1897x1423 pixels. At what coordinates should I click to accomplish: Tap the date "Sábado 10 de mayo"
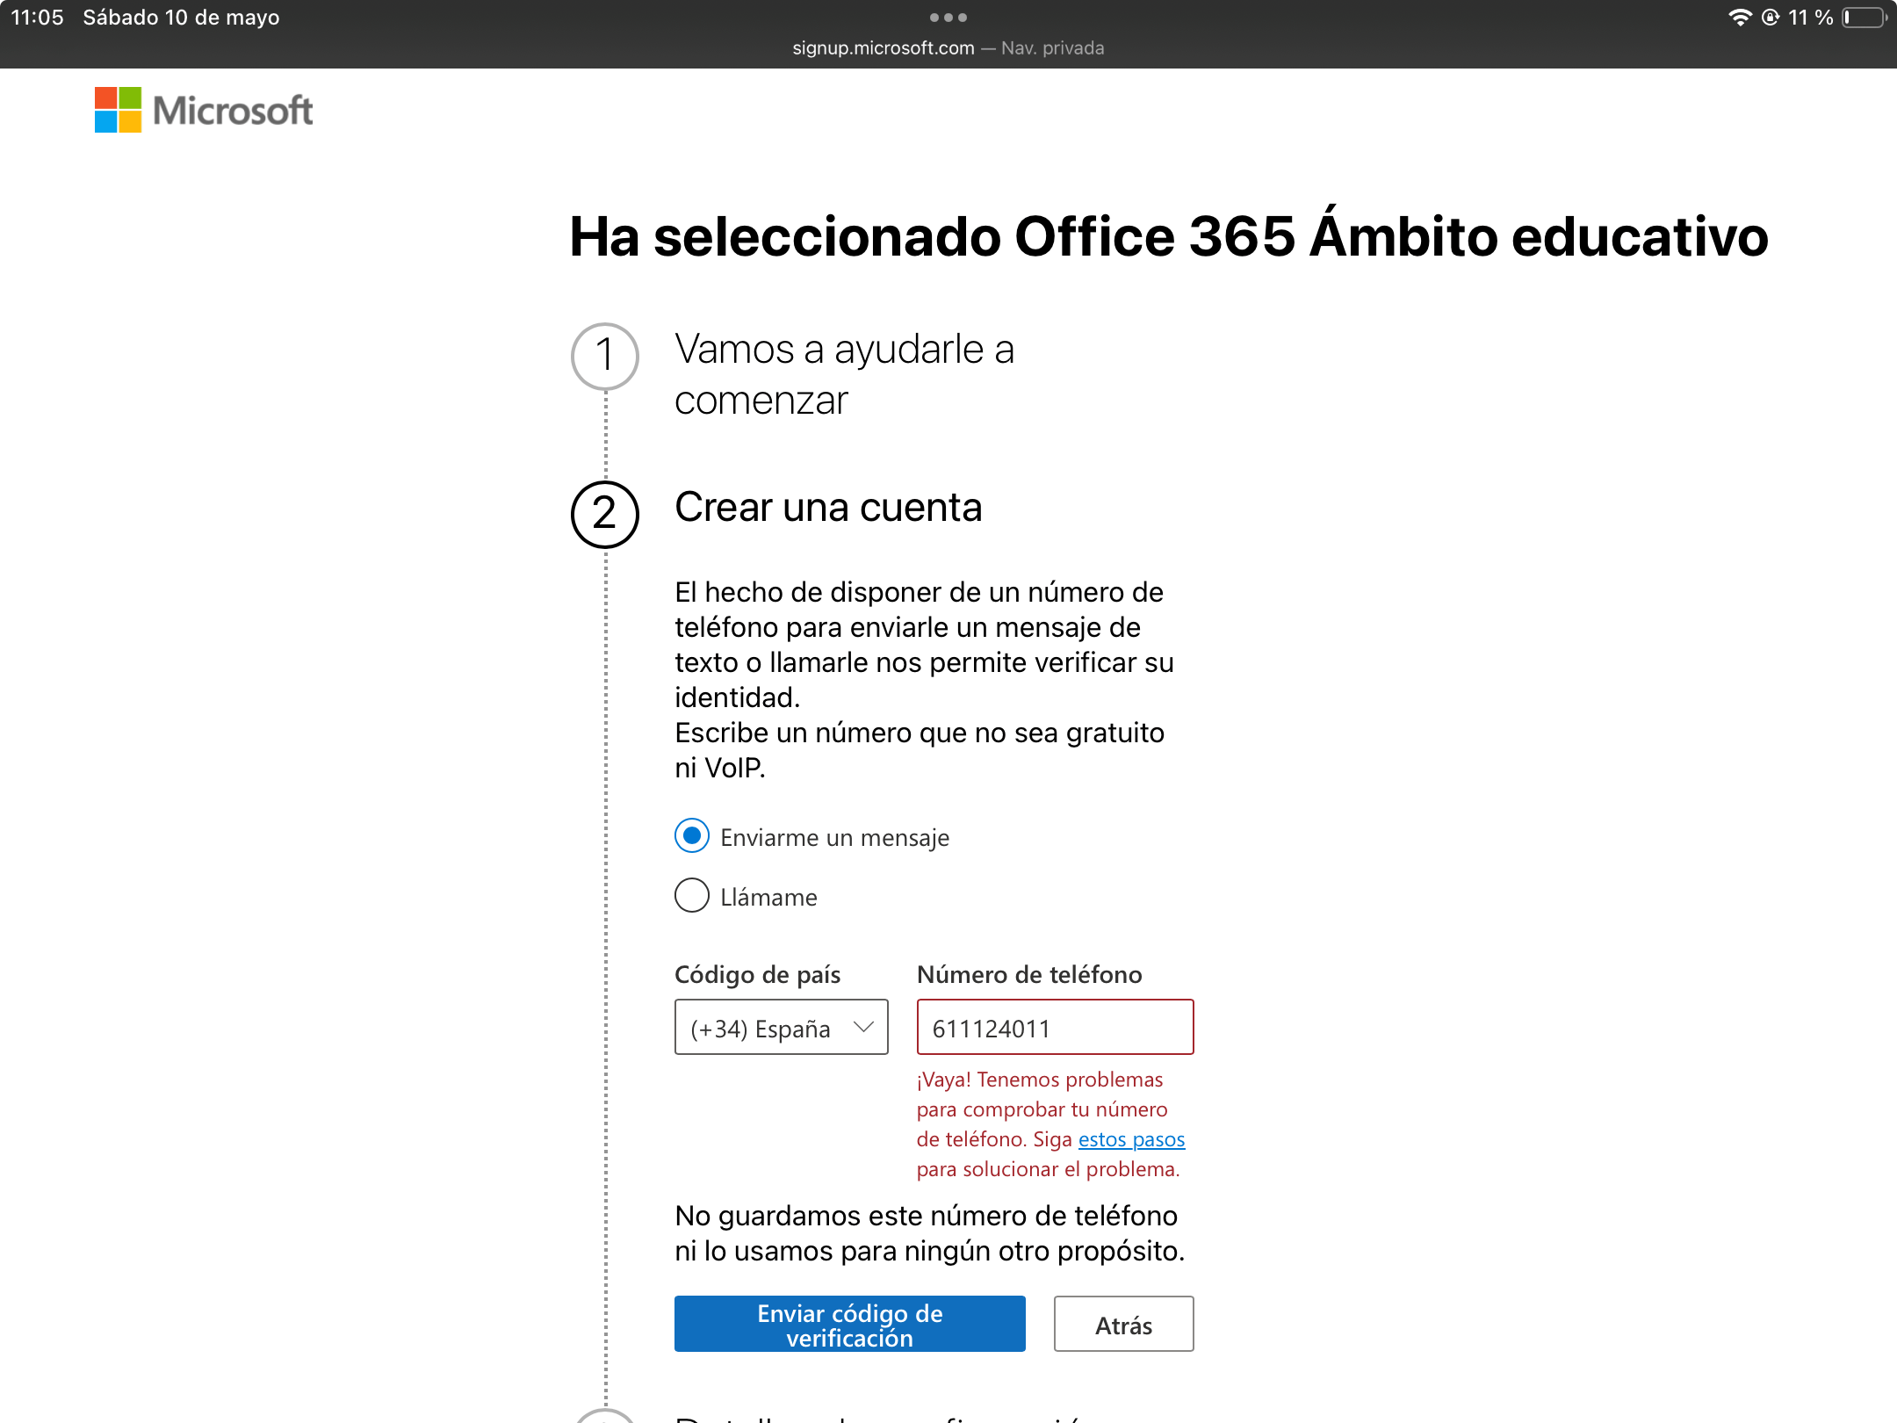point(181,18)
